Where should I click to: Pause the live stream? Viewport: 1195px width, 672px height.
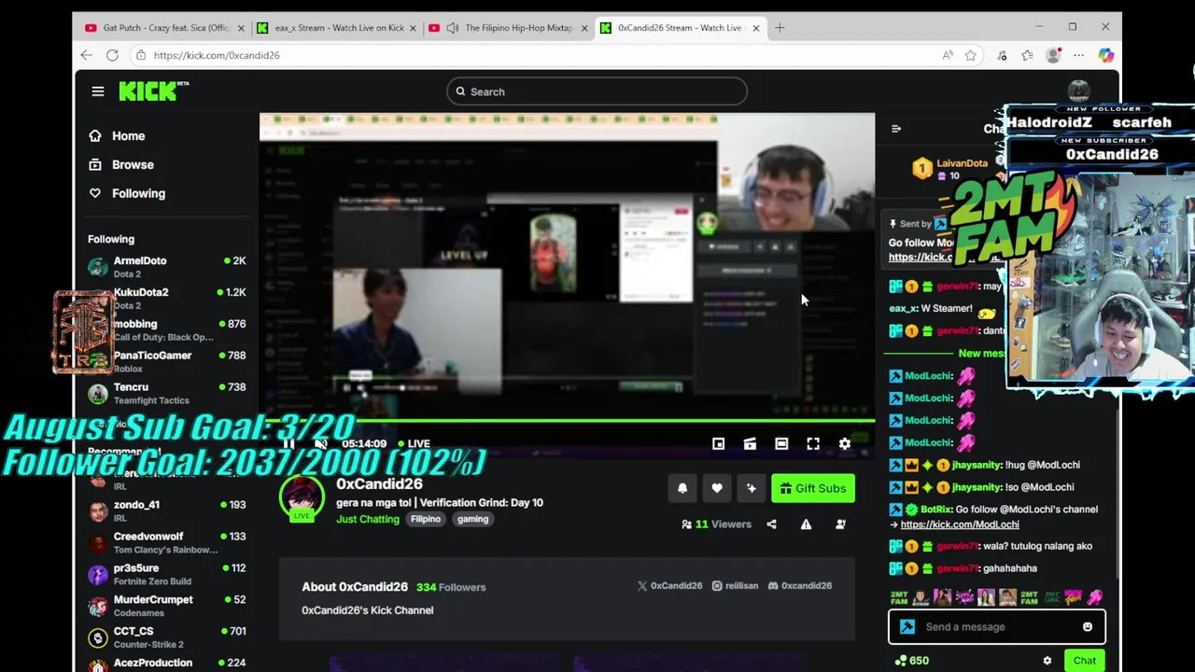[289, 444]
